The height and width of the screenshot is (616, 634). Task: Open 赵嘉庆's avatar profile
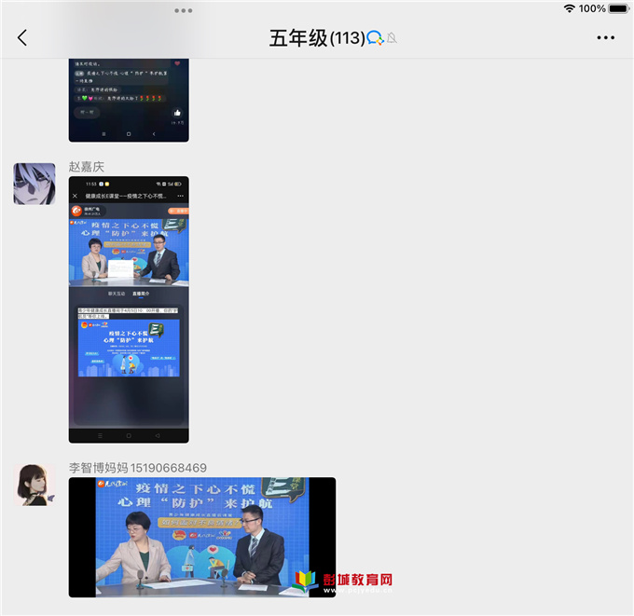coord(34,184)
